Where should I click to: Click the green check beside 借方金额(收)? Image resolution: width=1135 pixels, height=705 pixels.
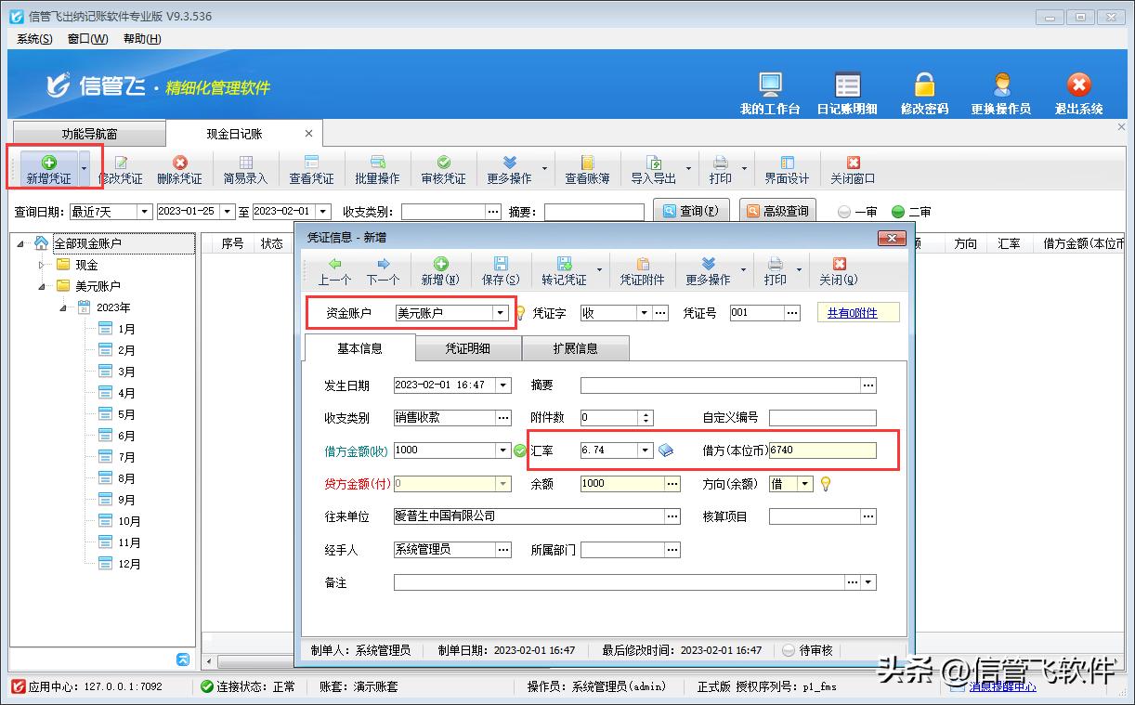pos(519,450)
